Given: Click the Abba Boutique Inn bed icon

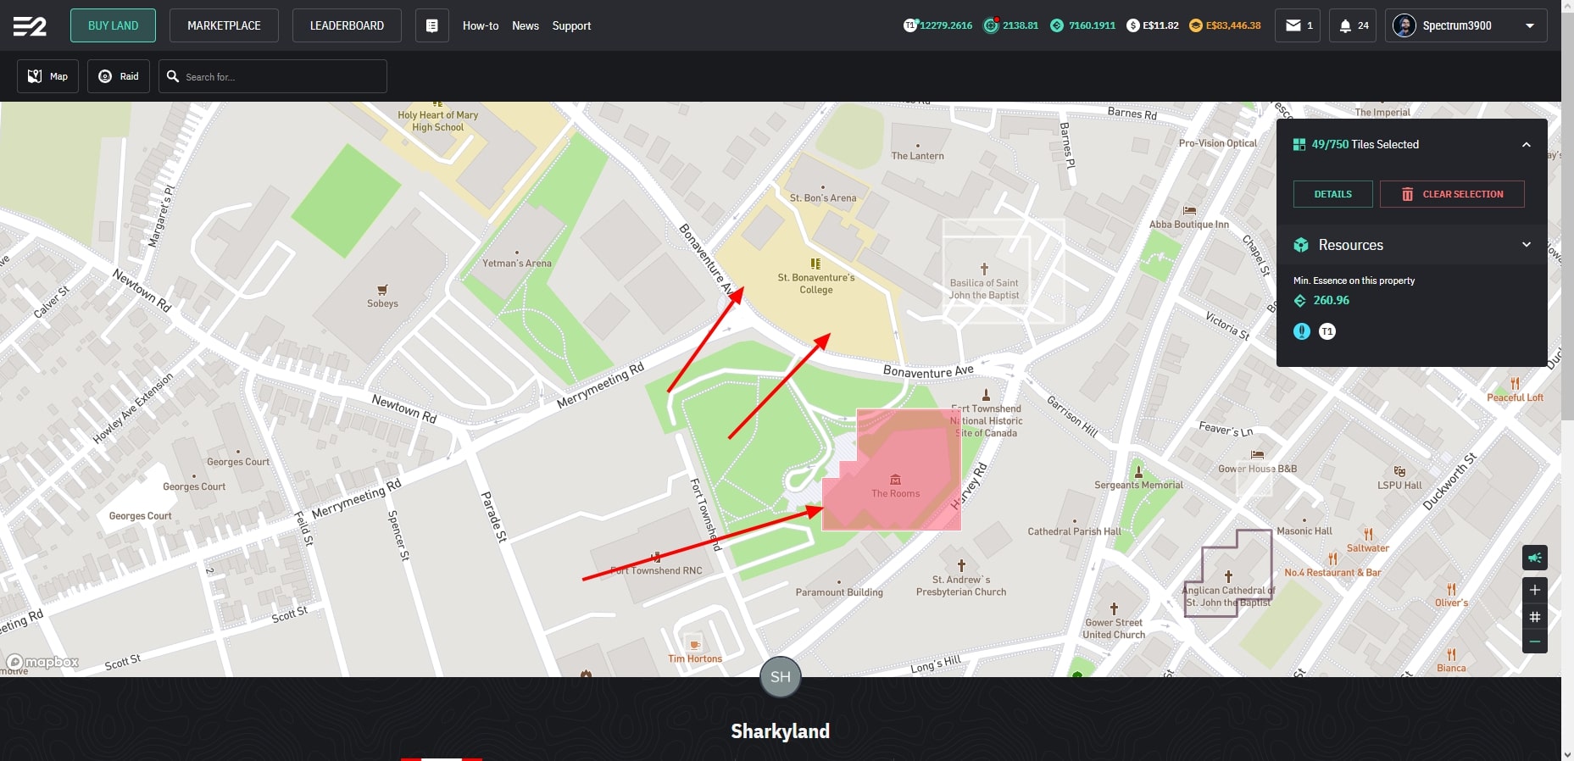Looking at the screenshot, I should tap(1189, 210).
